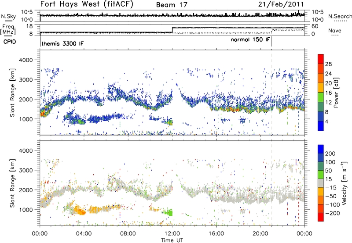
Task: Click the green 12 dB segment of Power bar
Action: [x=321, y=97]
